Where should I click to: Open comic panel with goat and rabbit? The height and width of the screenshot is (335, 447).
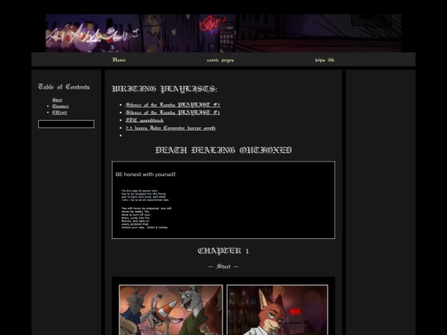[x=171, y=310]
